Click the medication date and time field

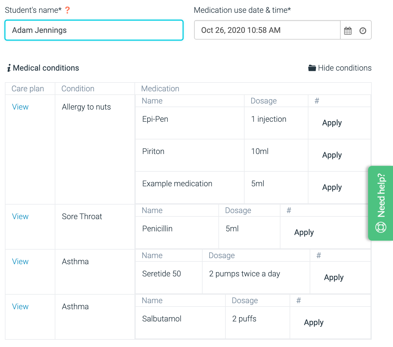click(x=267, y=30)
